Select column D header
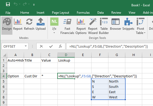The height and width of the screenshot is (106, 153). pyautogui.click(x=66, y=55)
